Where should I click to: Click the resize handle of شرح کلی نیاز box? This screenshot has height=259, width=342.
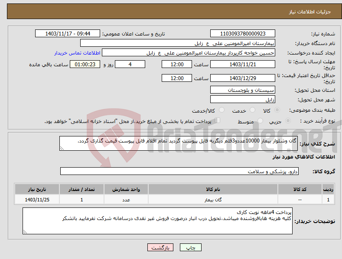click(62, 149)
